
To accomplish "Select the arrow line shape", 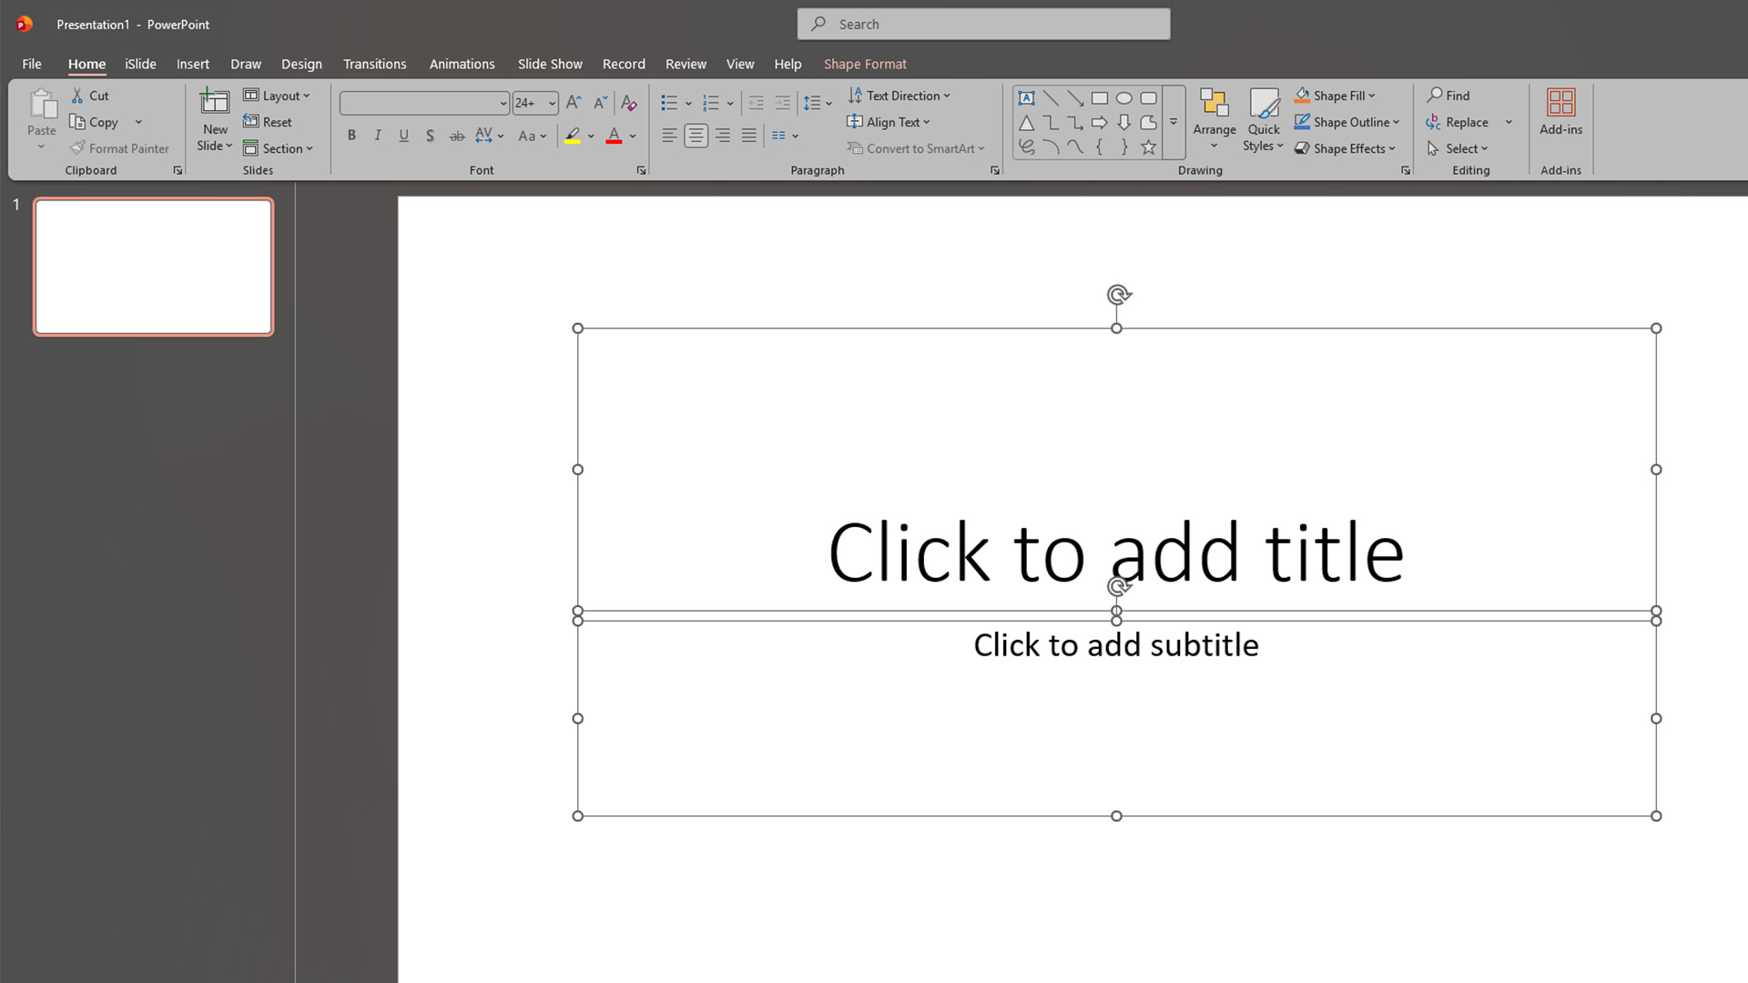I will click(1075, 98).
